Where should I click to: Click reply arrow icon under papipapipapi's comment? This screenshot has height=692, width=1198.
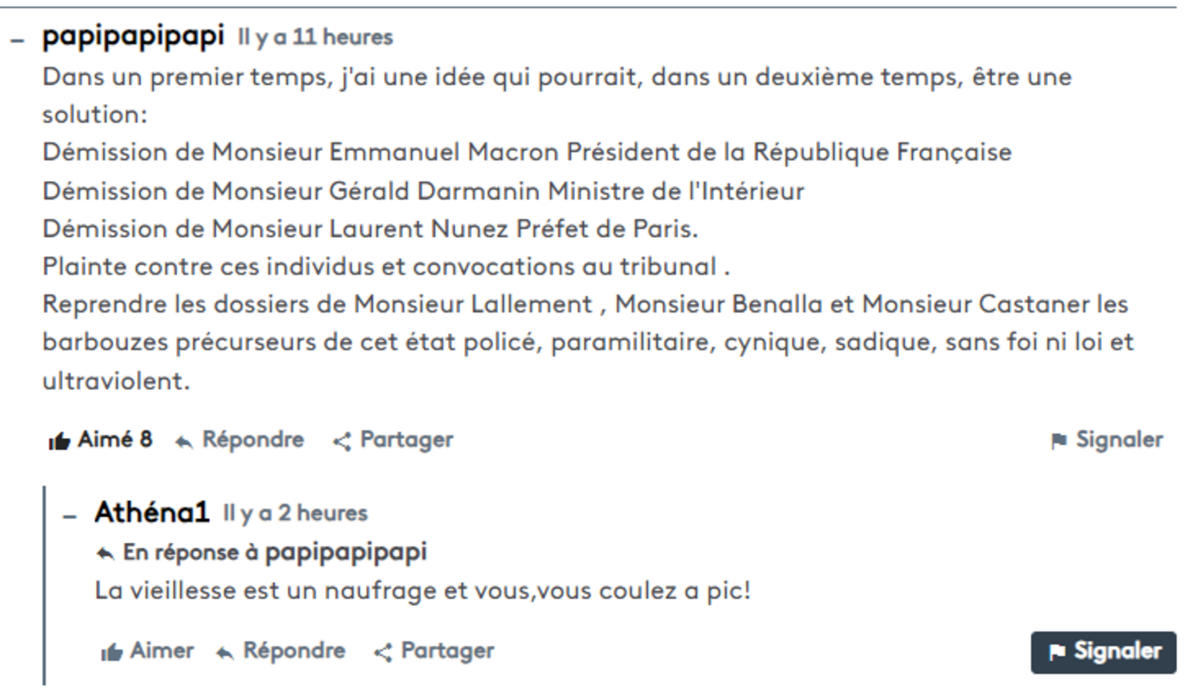click(x=184, y=442)
